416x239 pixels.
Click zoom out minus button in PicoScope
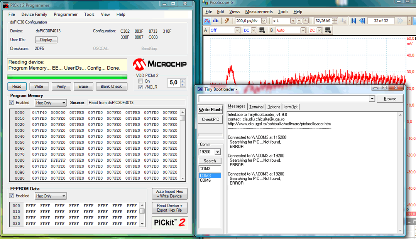point(299,21)
